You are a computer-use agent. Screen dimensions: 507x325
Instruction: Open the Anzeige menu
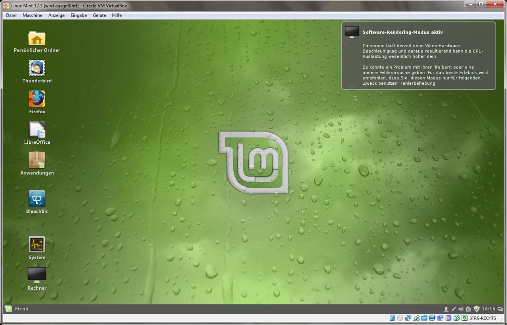tap(56, 15)
